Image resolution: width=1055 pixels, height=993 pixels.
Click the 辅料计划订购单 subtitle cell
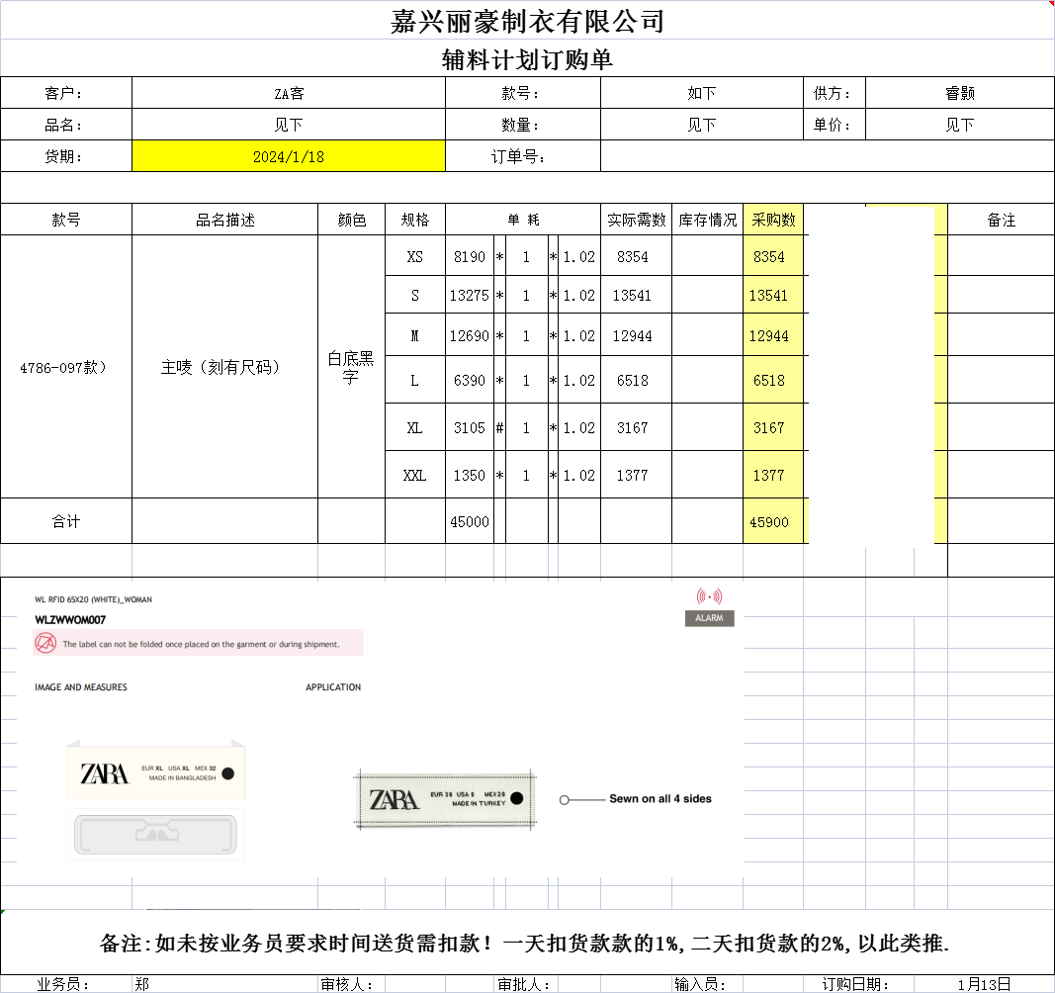(x=527, y=60)
